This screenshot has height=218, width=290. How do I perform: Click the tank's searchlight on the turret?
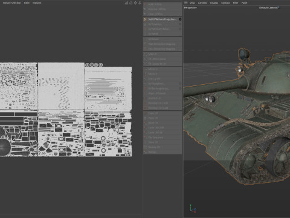(244, 54)
